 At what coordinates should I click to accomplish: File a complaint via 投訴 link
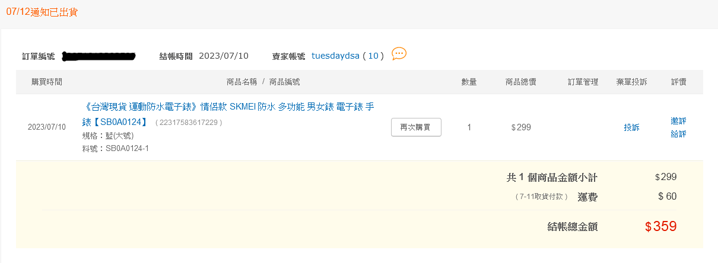click(631, 127)
